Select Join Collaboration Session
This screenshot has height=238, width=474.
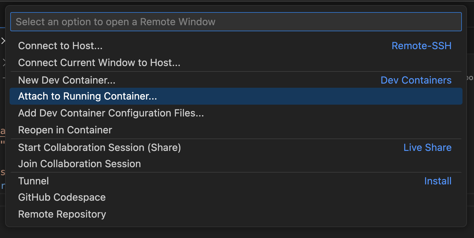[x=236, y=164]
